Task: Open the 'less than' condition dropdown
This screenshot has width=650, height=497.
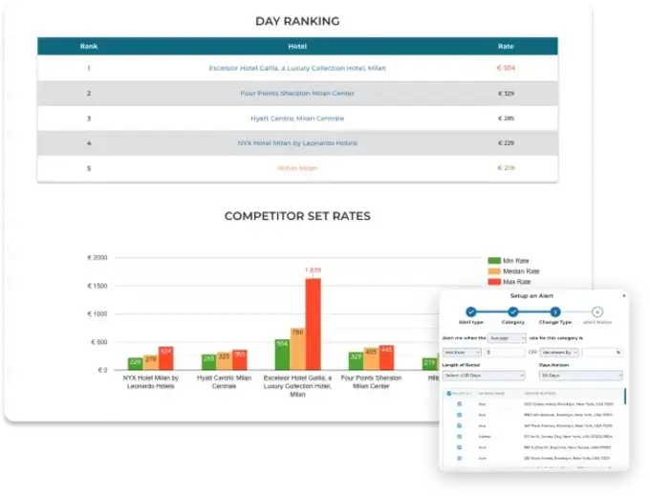Action: point(462,353)
